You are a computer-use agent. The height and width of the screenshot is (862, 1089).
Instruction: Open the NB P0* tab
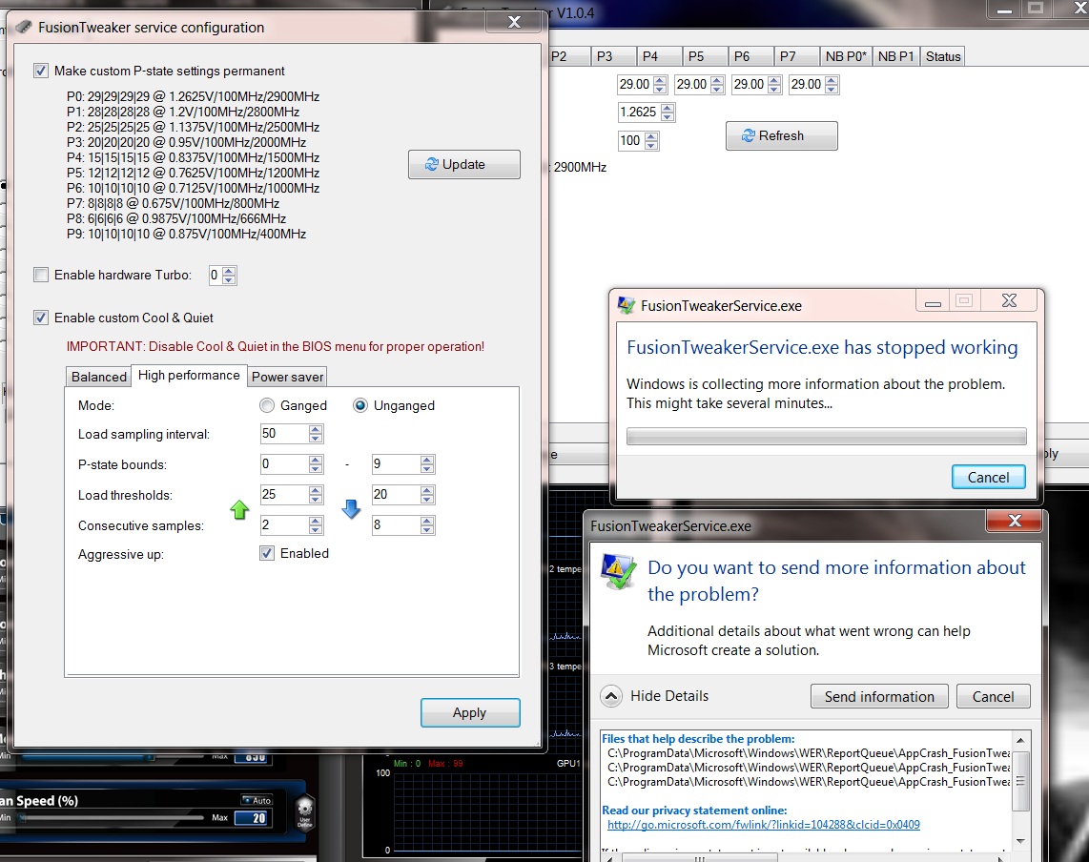point(845,56)
